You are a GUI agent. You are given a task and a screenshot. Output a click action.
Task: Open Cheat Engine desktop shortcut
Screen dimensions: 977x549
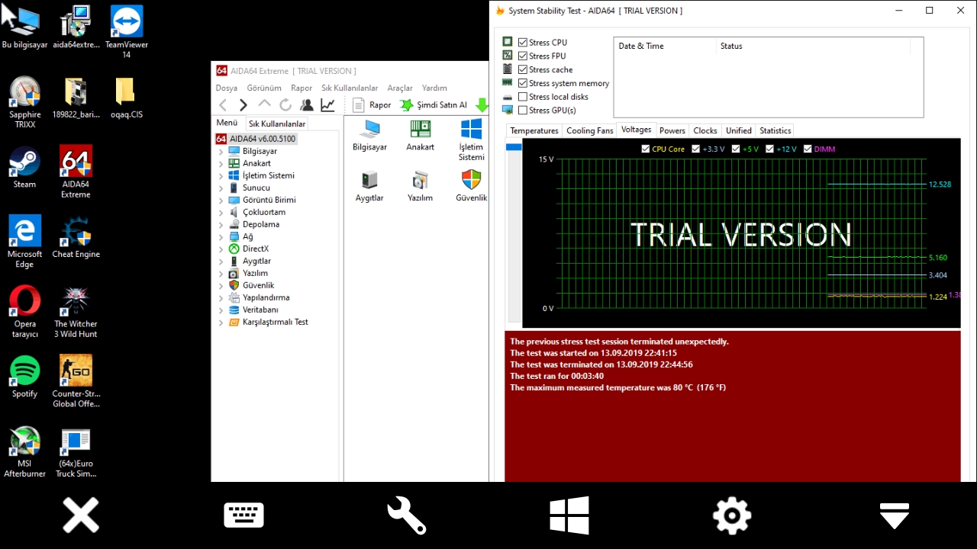[76, 237]
